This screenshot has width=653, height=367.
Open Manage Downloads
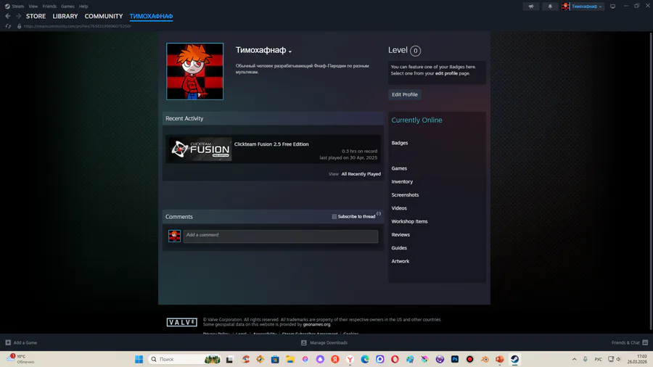pyautogui.click(x=324, y=343)
